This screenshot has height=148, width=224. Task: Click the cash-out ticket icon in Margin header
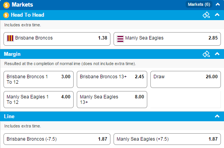click(206, 54)
